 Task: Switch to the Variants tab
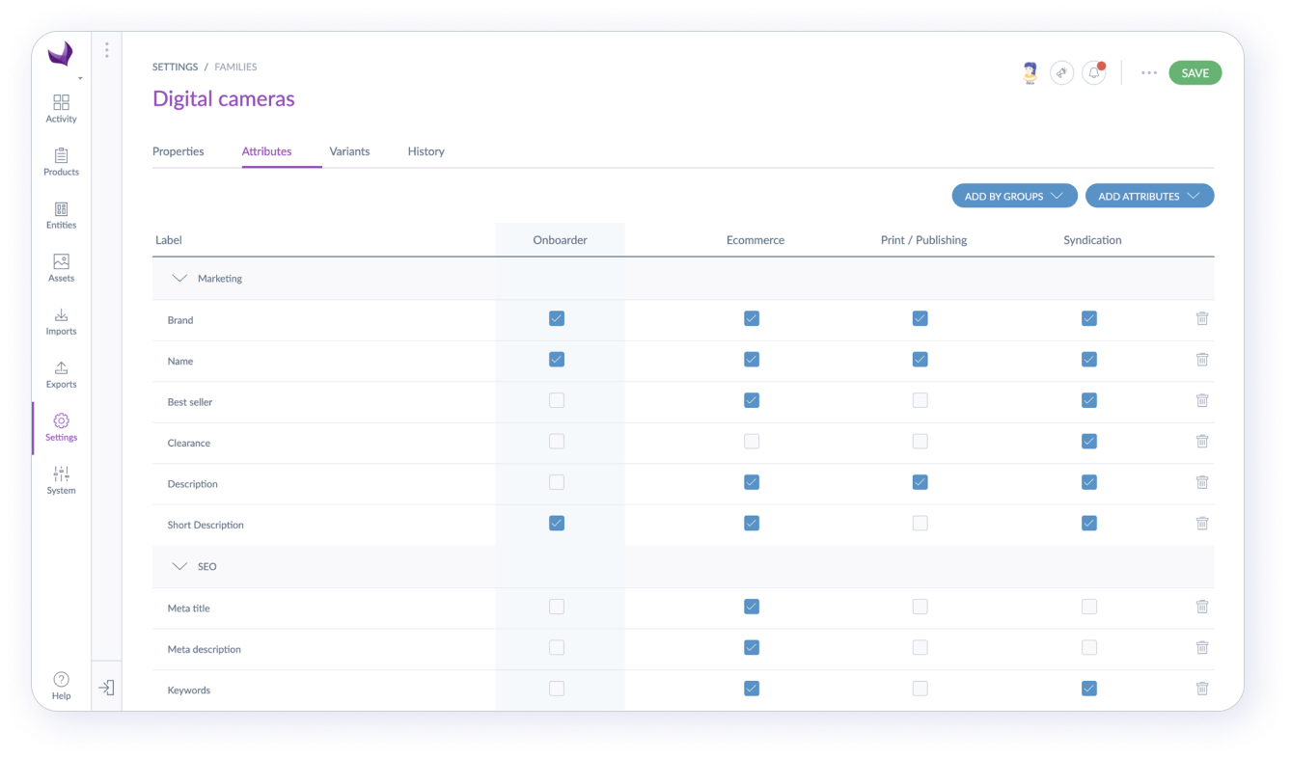tap(349, 150)
